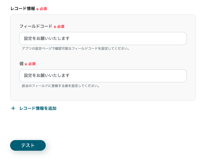Click the plus icon beside レコード情報を追加
The image size is (212, 167).
(x=13, y=108)
